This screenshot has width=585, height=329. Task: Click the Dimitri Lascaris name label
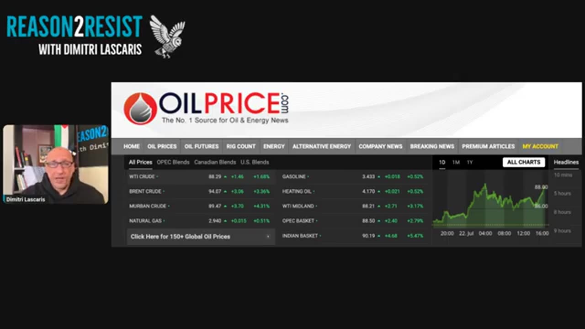26,199
